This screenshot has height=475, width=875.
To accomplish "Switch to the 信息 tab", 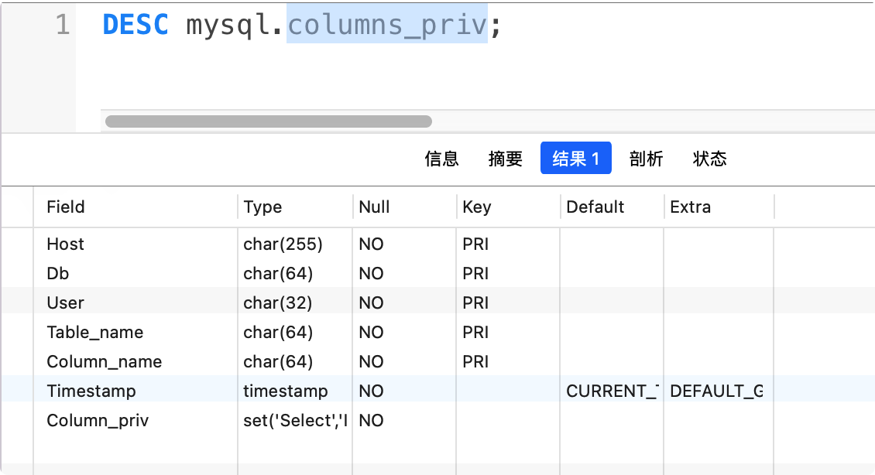I will coord(442,158).
